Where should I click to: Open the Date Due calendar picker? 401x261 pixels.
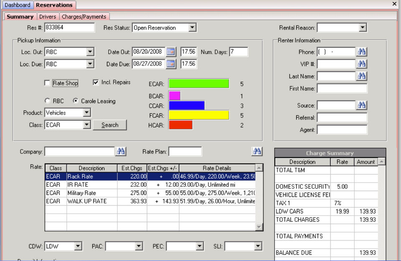pos(171,64)
